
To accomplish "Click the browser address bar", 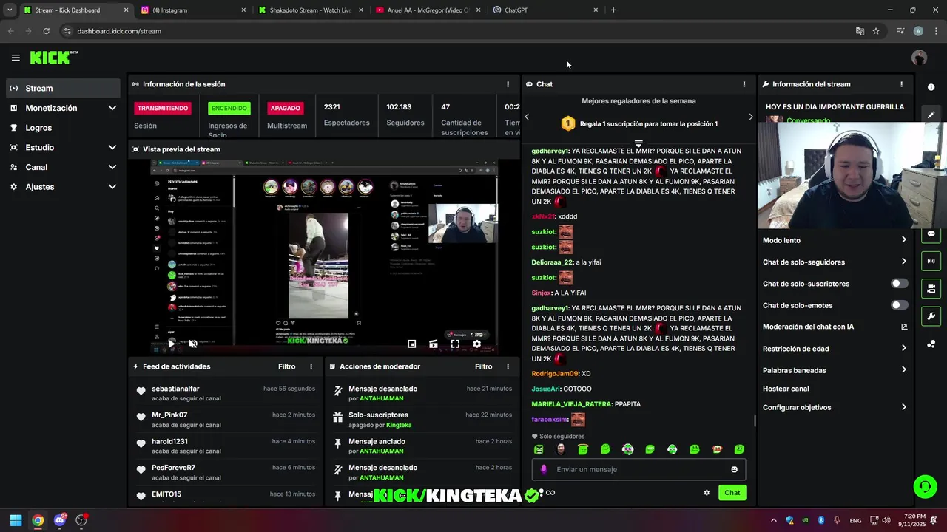I will pyautogui.click(x=459, y=31).
